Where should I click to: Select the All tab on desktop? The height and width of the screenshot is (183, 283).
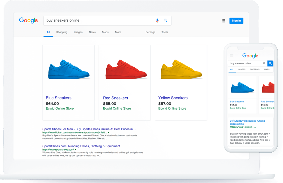(48, 32)
